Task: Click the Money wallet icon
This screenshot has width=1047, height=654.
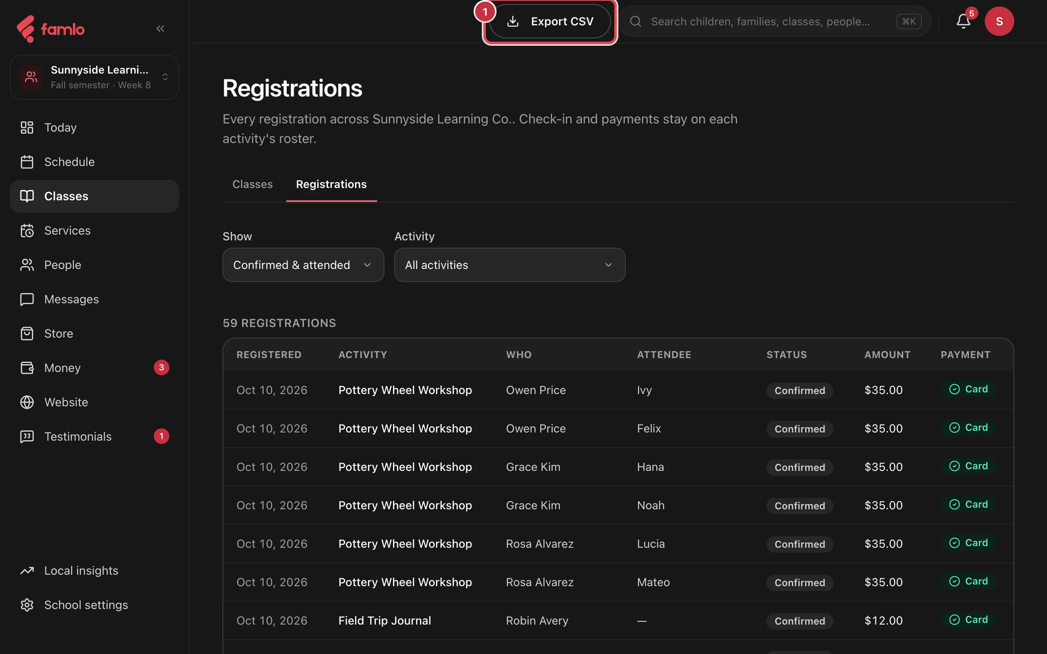Action: pyautogui.click(x=27, y=367)
